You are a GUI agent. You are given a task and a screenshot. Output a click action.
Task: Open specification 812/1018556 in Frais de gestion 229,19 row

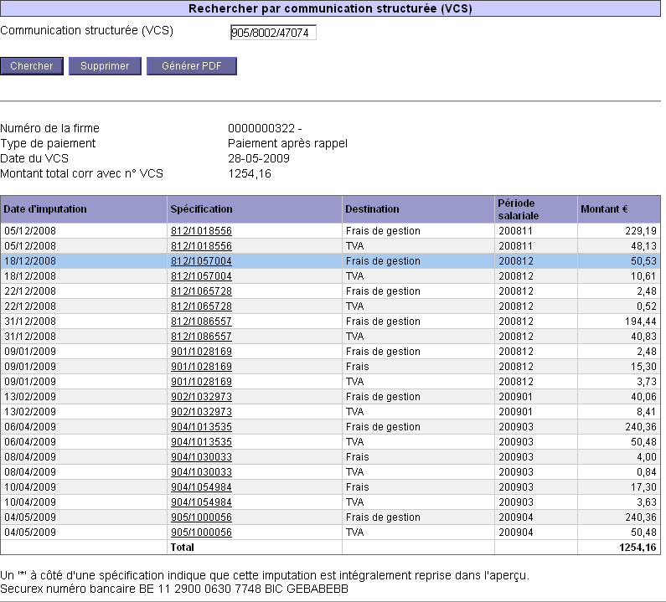201,231
